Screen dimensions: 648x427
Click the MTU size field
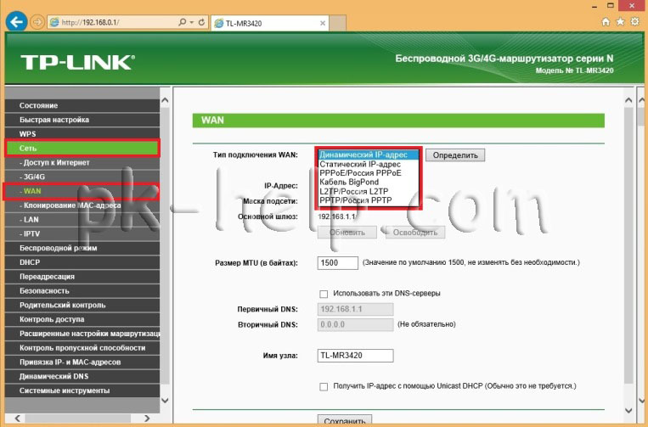coord(338,263)
